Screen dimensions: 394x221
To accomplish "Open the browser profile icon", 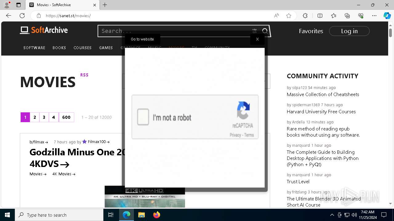I will 7,5.
